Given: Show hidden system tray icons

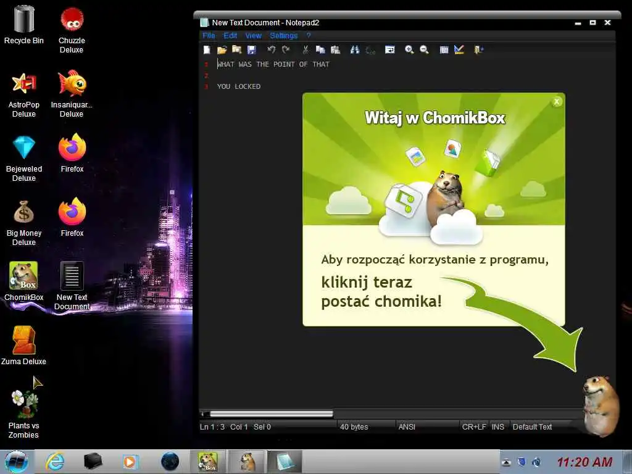Looking at the screenshot, I should tap(506, 462).
